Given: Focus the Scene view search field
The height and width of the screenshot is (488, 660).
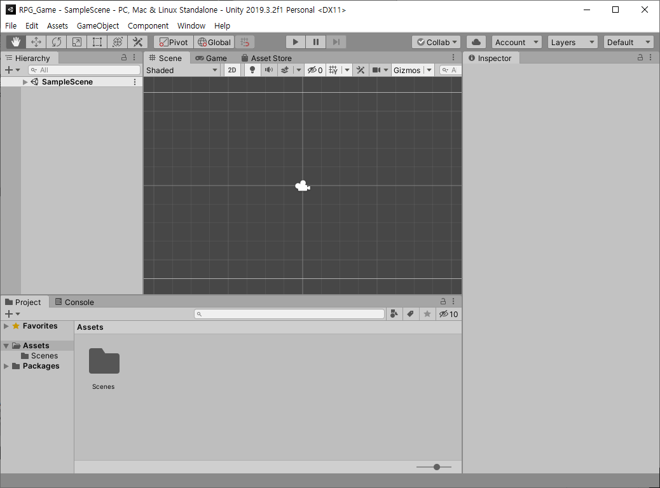Looking at the screenshot, I should pyautogui.click(x=450, y=71).
